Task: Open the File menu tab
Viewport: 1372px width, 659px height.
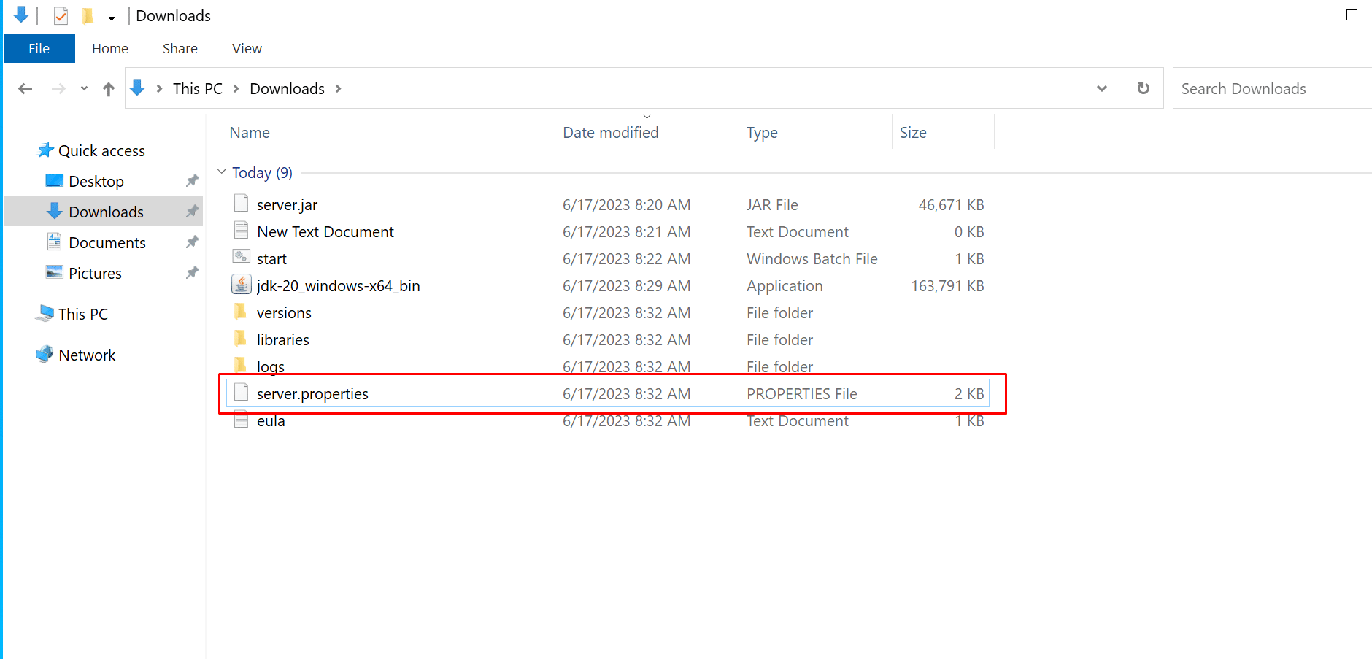Action: (x=39, y=48)
